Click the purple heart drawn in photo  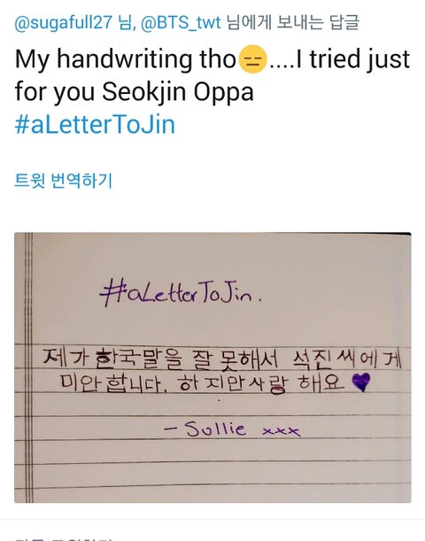[x=361, y=382]
